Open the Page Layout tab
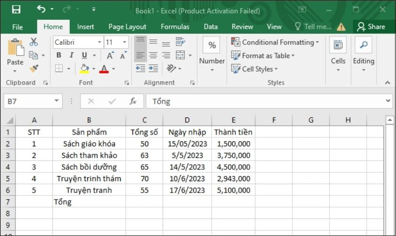Viewport: 396px width, 236px height. [x=127, y=27]
